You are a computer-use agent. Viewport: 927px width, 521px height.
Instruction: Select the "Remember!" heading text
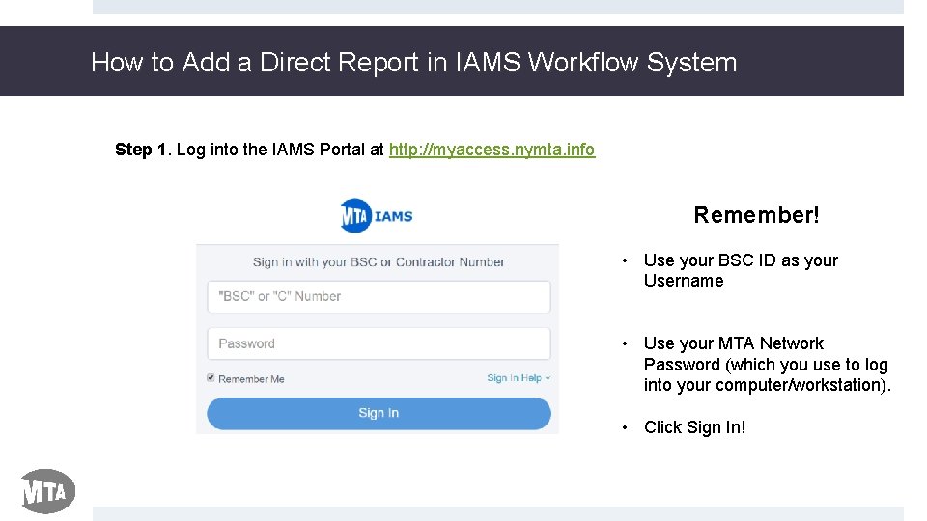pos(756,215)
